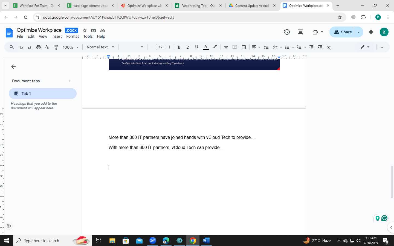Star the Optimize Workplace document
The height and width of the screenshot is (246, 394).
coord(85,30)
